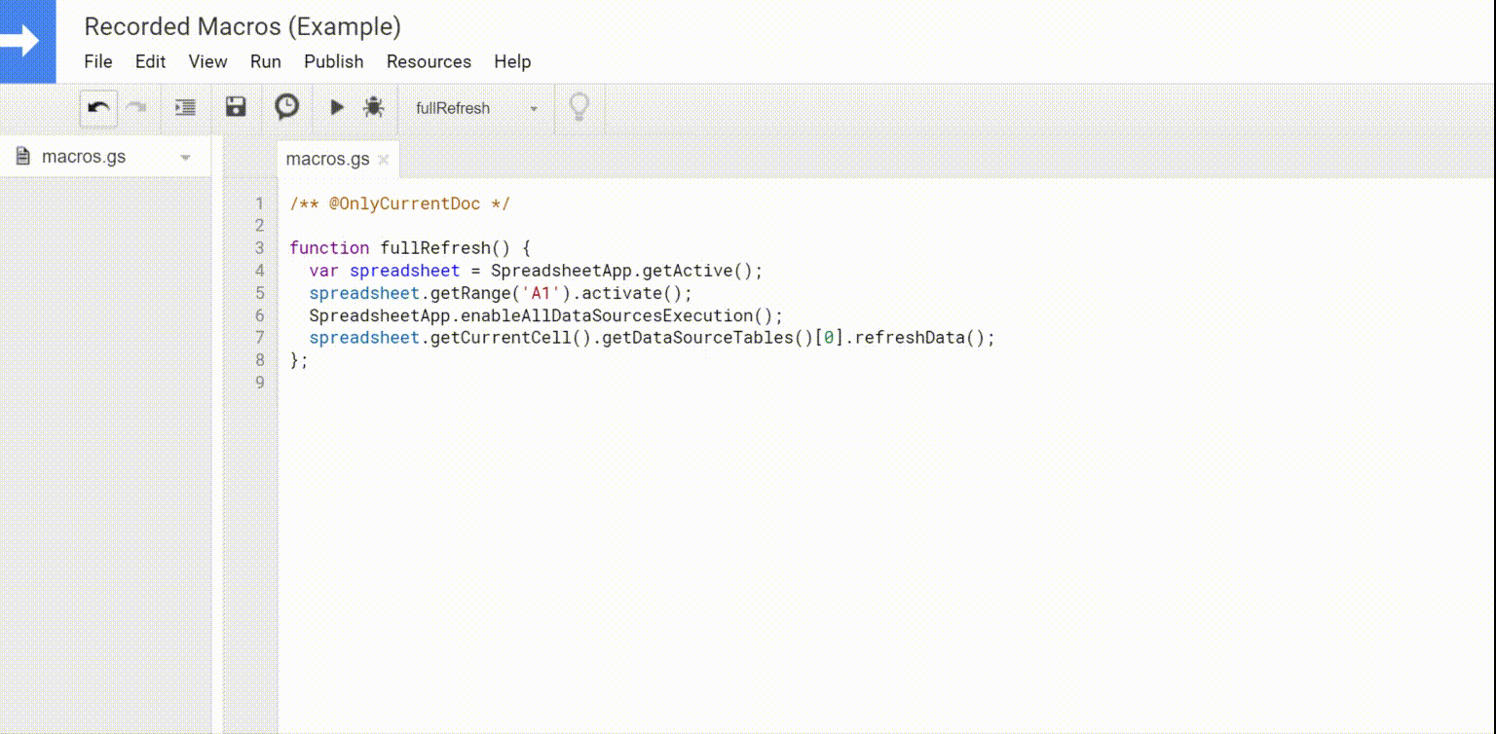Open execution transcript via the clock icon
Screen dimensions: 1496x734
(x=285, y=107)
